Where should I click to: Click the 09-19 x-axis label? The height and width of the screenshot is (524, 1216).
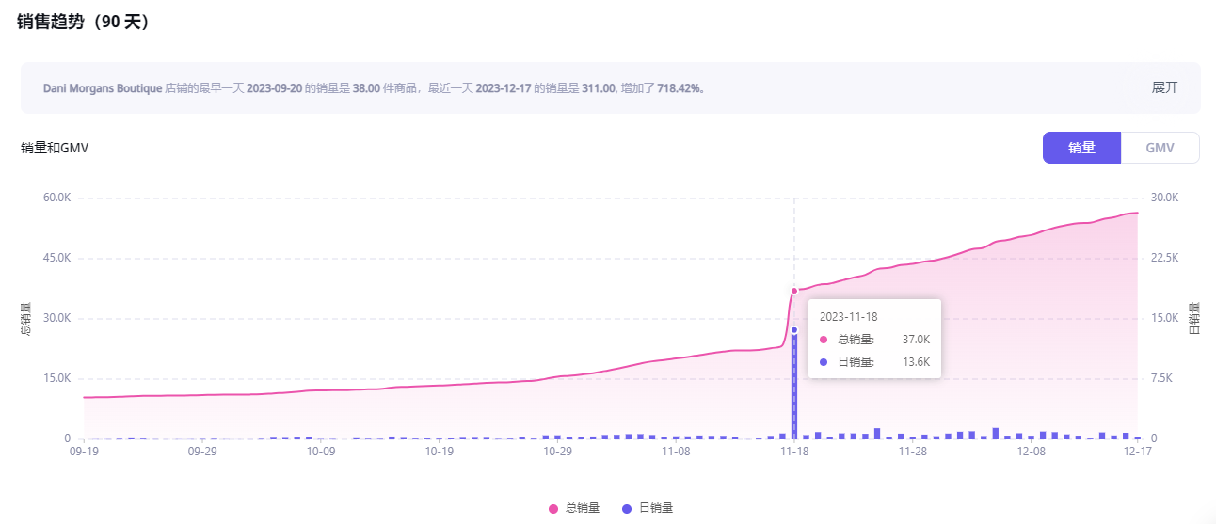pos(84,452)
